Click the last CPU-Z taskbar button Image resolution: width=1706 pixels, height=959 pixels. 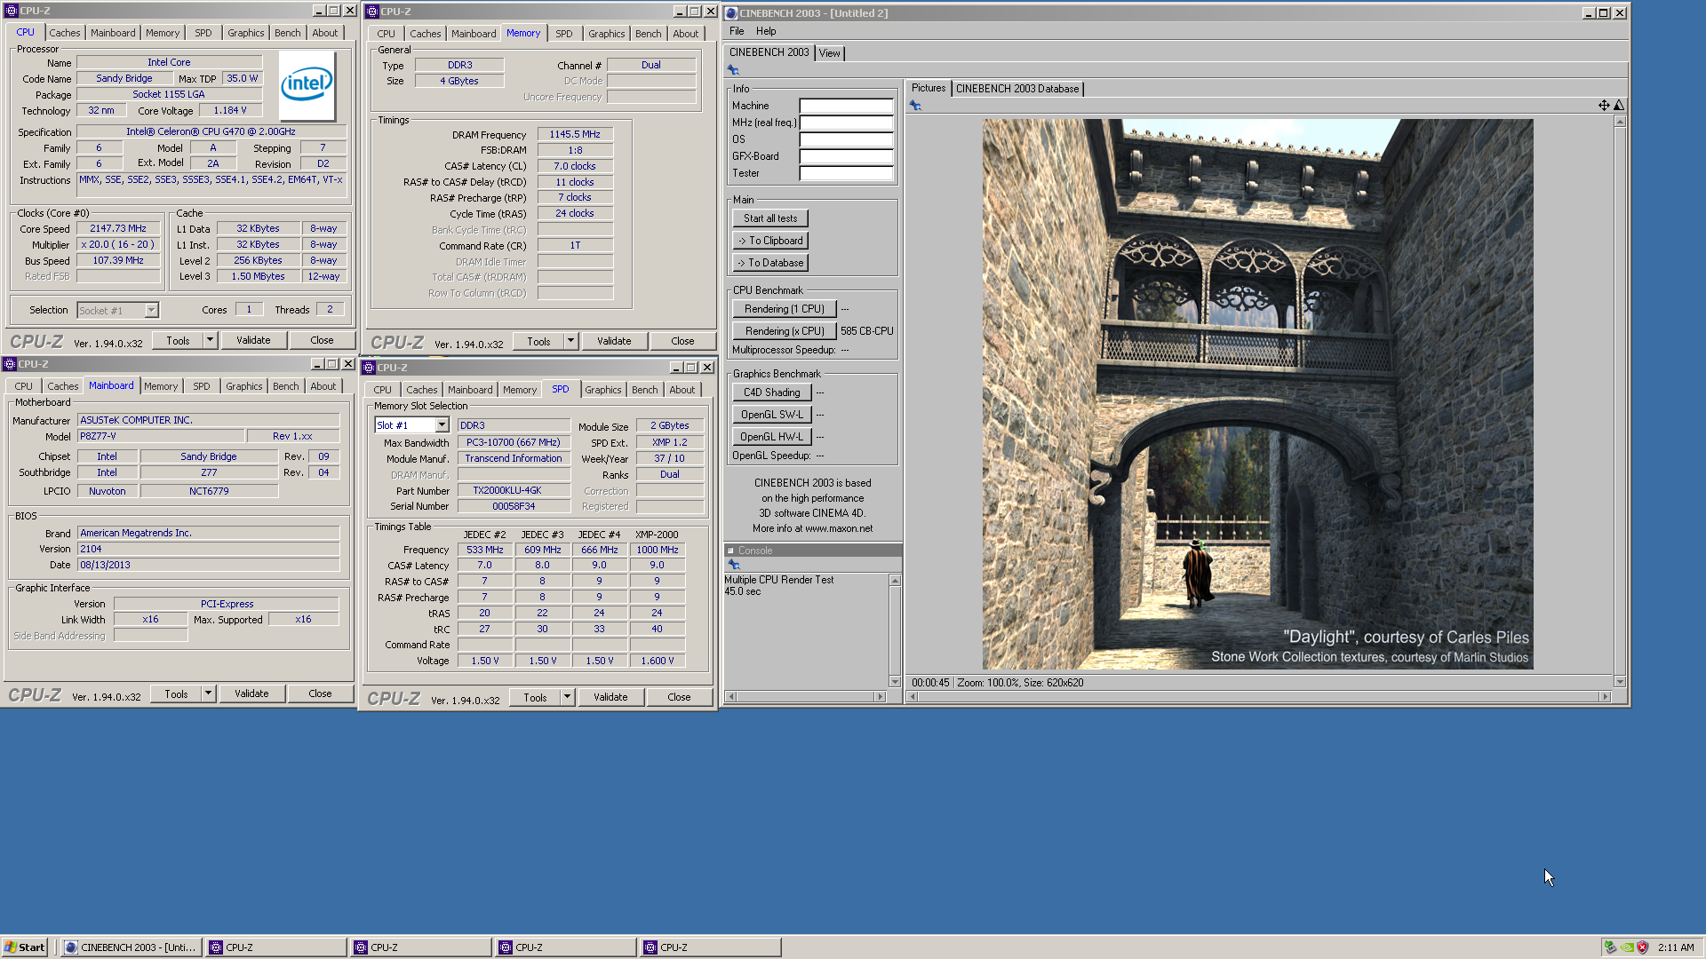(x=710, y=947)
